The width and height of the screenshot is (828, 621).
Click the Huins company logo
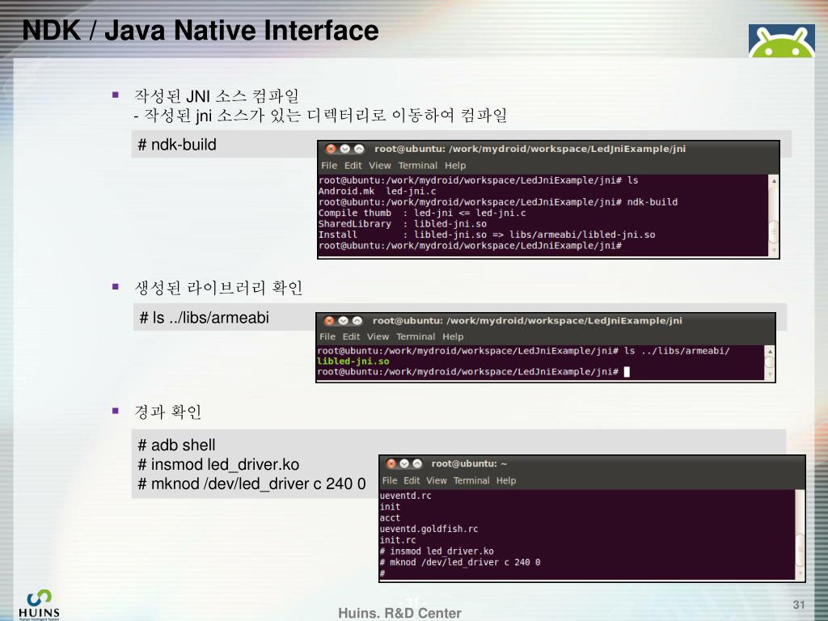[x=39, y=605]
